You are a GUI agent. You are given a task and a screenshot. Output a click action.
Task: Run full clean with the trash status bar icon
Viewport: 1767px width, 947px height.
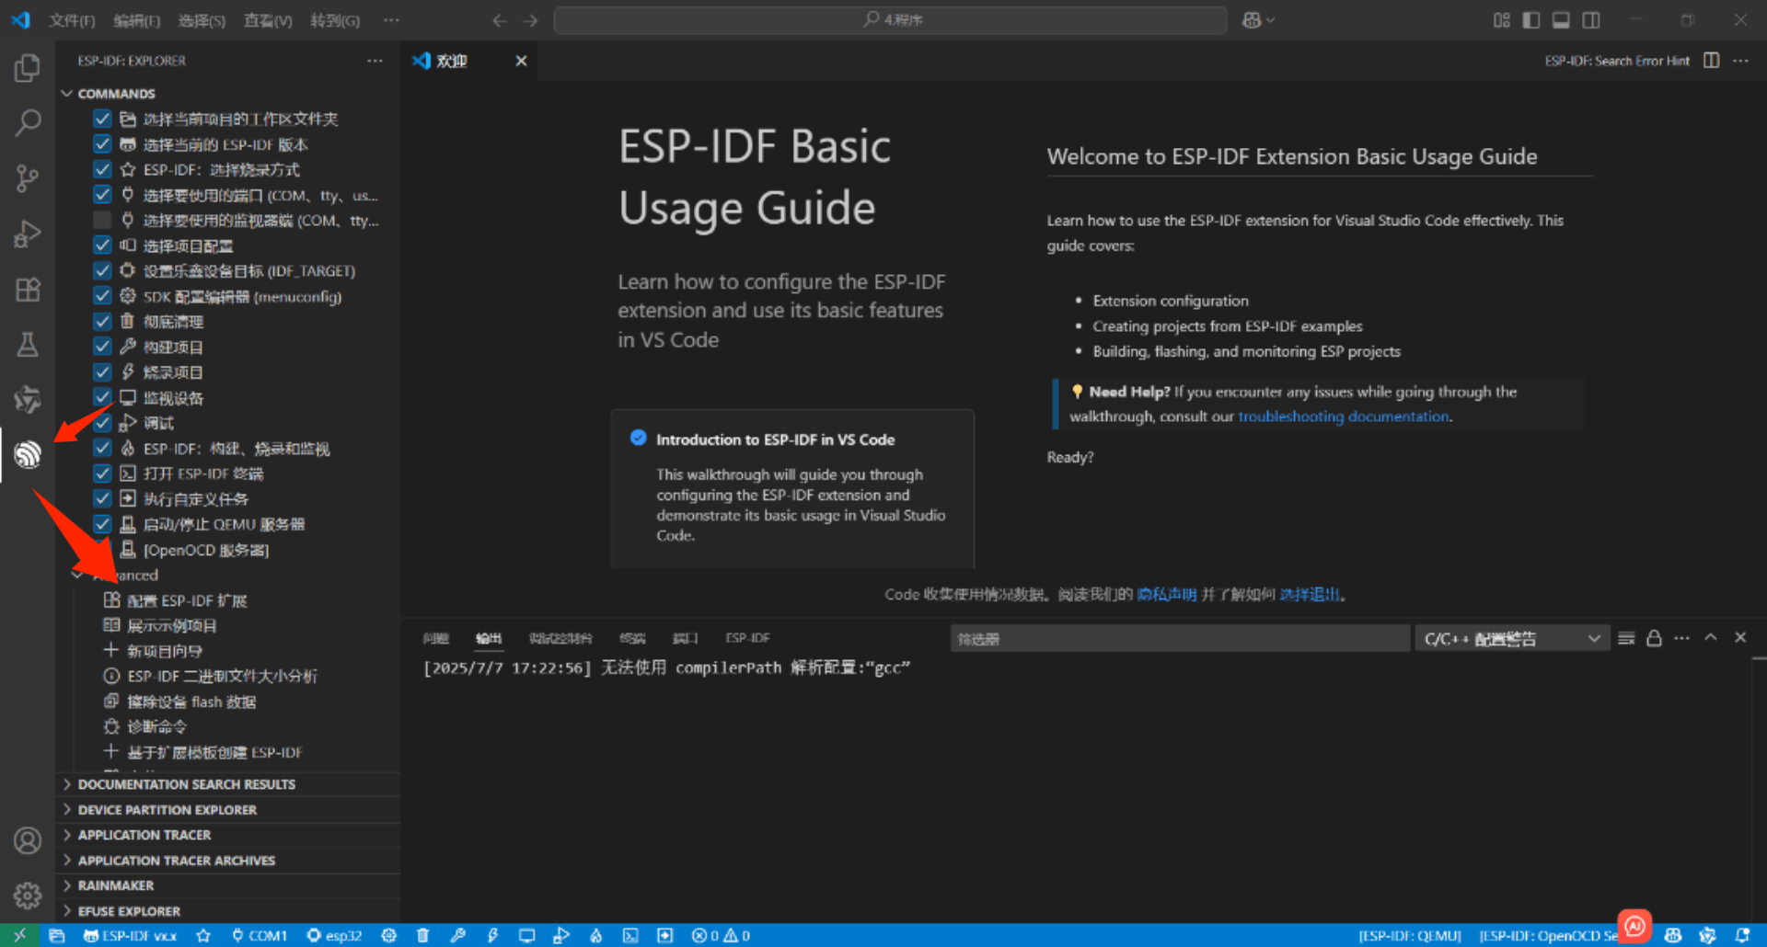[x=422, y=935]
